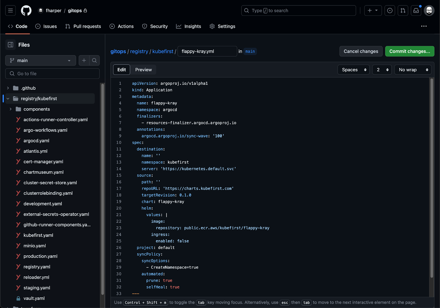Open the Pull requests tab
Image resolution: width=440 pixels, height=308 pixels.
coord(83,26)
